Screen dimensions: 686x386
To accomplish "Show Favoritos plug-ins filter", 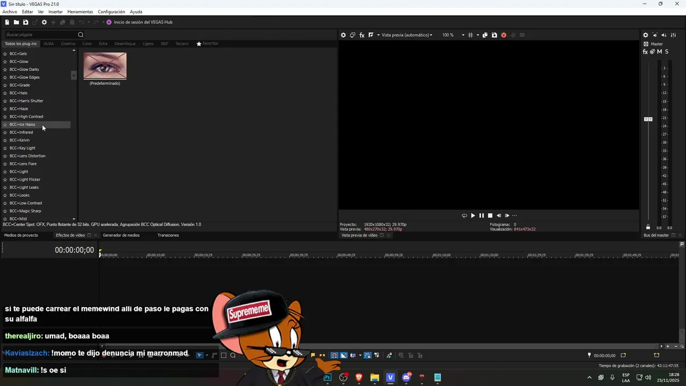I will click(x=207, y=43).
